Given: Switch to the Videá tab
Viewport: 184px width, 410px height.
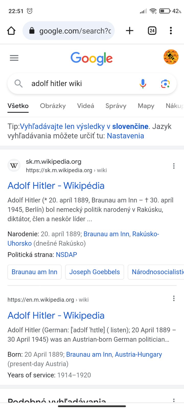Looking at the screenshot, I should (x=86, y=106).
